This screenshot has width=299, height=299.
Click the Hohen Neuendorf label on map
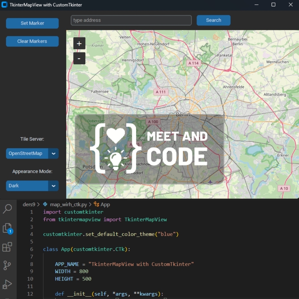153,44
